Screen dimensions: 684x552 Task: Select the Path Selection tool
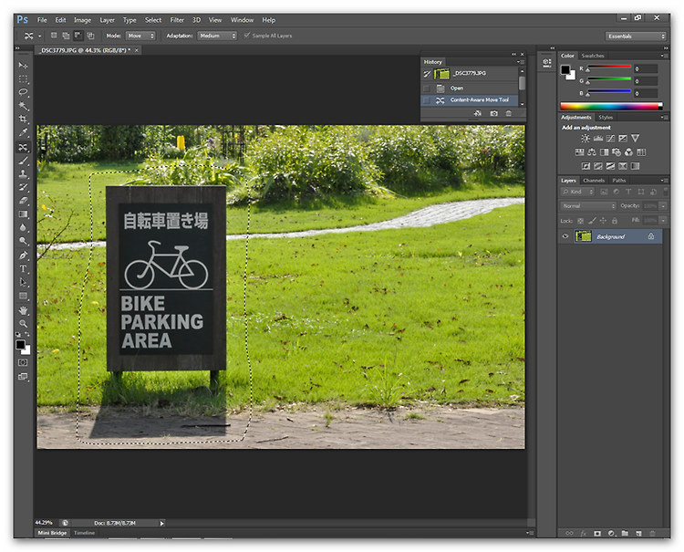click(23, 282)
